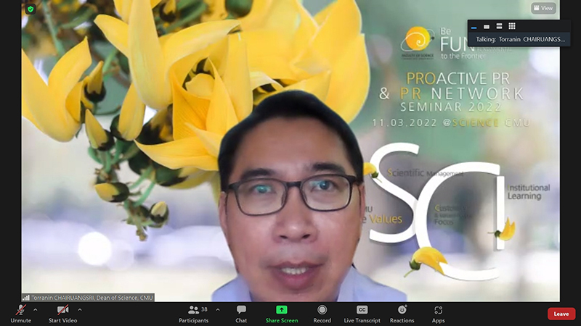Select single-speaker thumbnail layout icon

(487, 27)
